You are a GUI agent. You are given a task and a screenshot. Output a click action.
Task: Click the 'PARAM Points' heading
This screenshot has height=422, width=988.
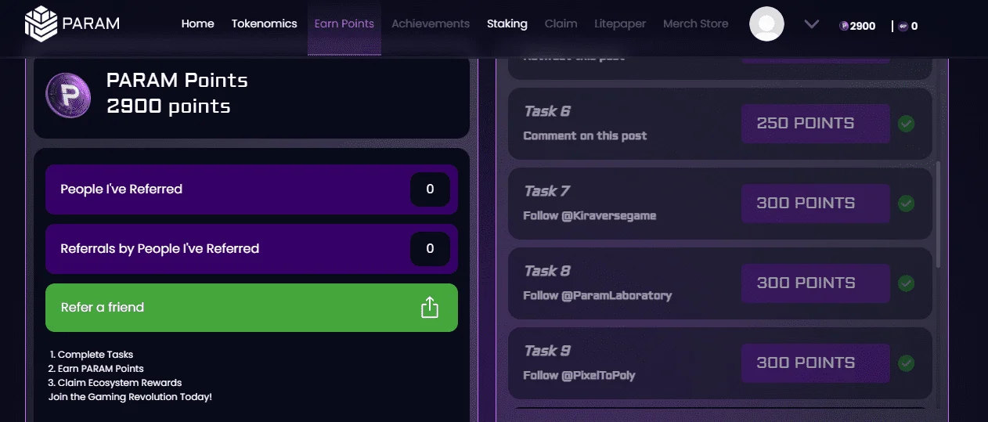click(177, 81)
